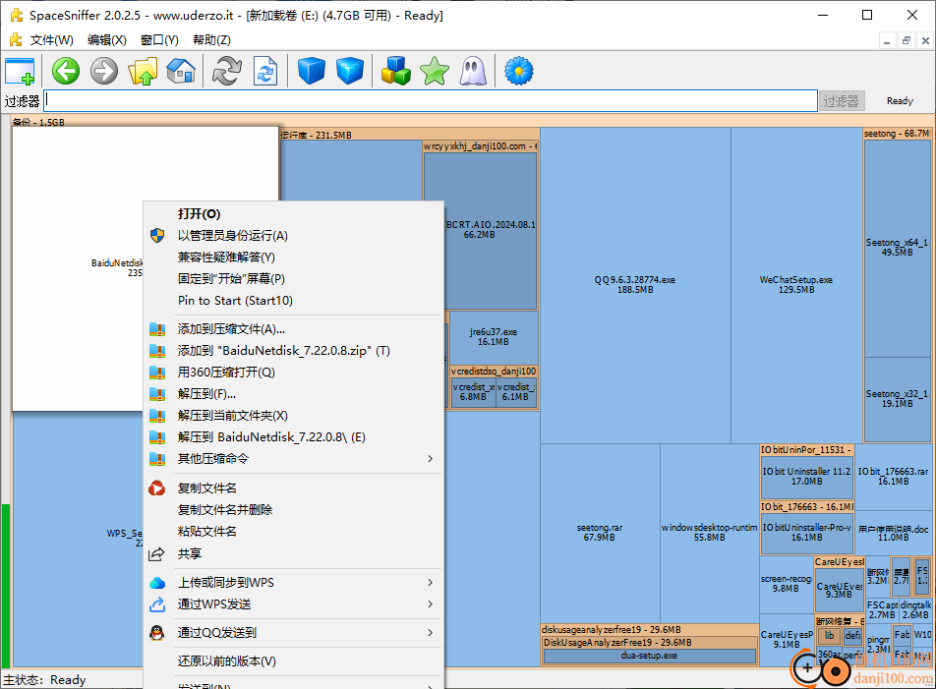
Task: Choose 粘贴文件名
Action: tap(294, 532)
